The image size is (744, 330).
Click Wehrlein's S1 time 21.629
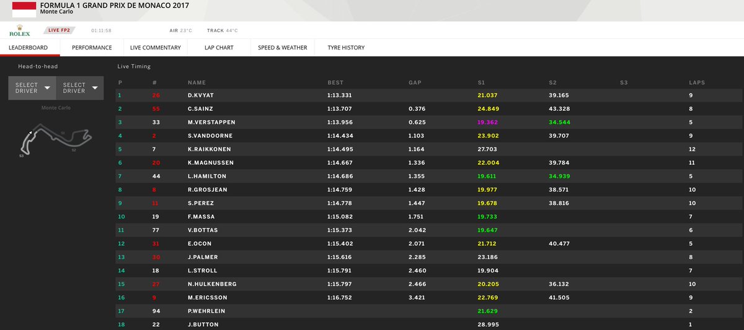point(488,311)
